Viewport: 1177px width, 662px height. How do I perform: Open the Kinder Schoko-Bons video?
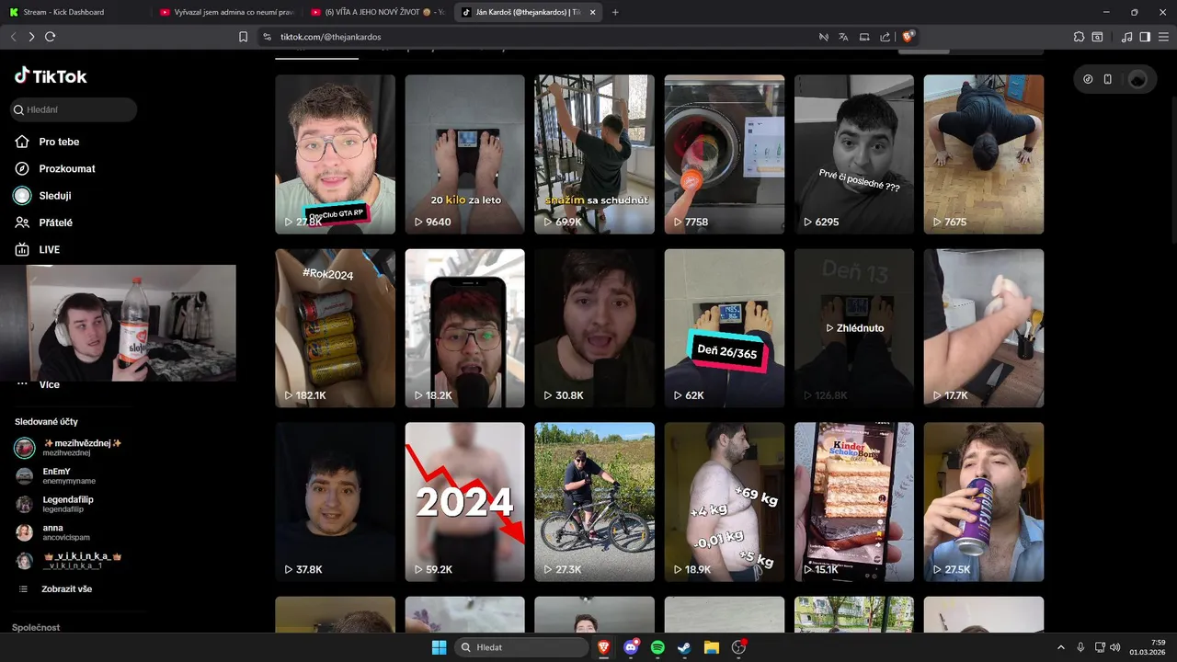854,502
